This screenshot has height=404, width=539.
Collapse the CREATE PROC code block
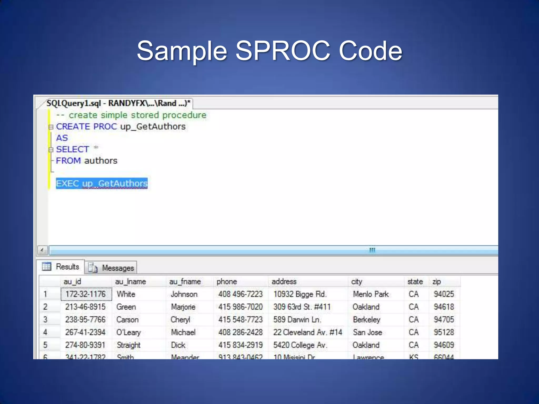tap(51, 127)
